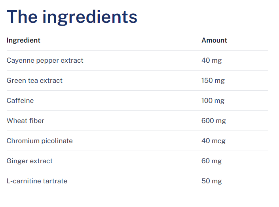Click the word 'L-carnitine' in the last row
The height and width of the screenshot is (207, 279).
(x=24, y=181)
